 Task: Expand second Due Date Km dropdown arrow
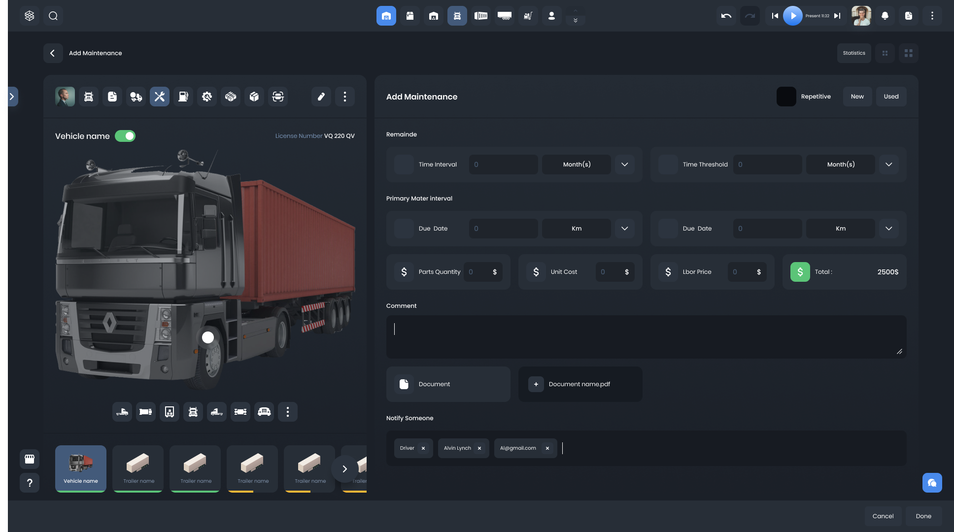click(x=889, y=229)
